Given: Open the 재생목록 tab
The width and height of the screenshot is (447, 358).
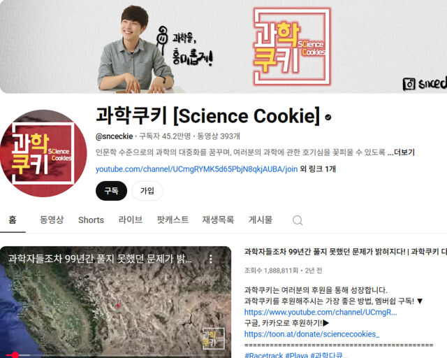Looking at the screenshot, I should click(x=218, y=220).
